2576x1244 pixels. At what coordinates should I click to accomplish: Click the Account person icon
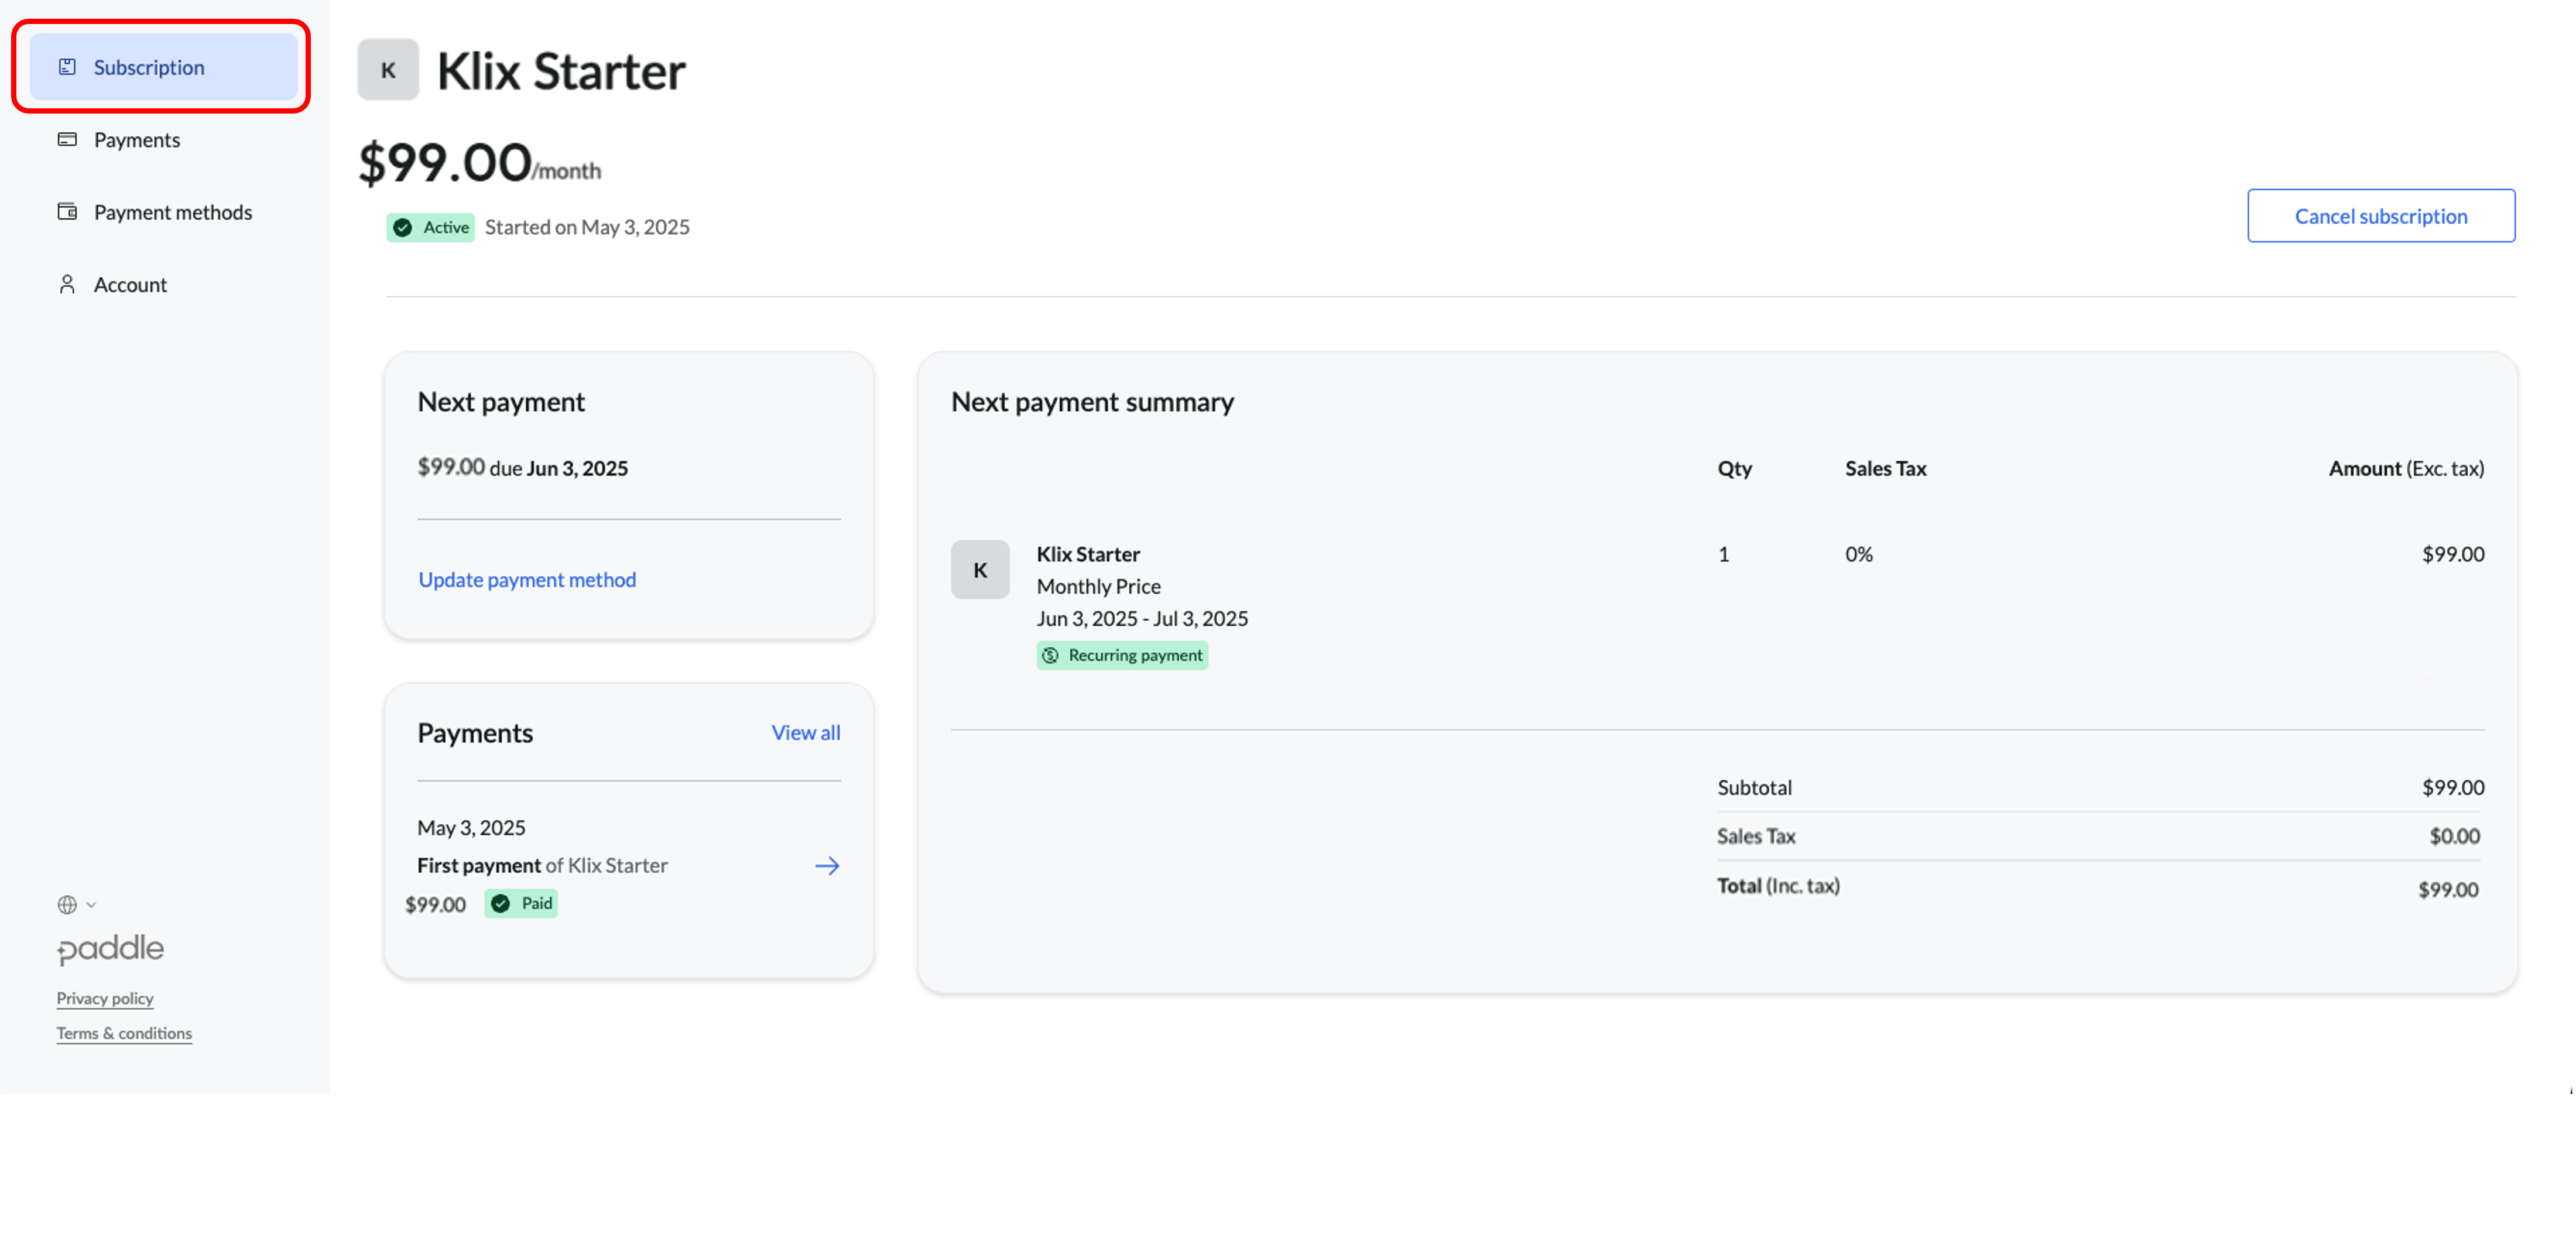coord(67,284)
